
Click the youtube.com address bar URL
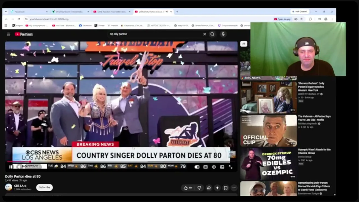(x=49, y=19)
